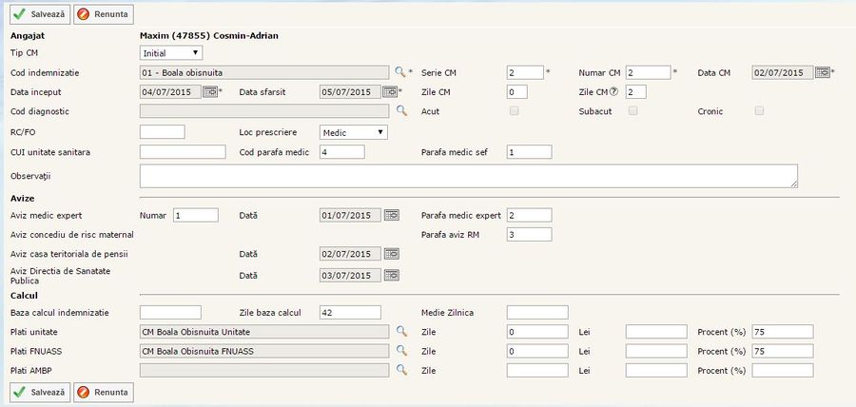
Task: Click help icon beside Zile CM
Action: [613, 92]
